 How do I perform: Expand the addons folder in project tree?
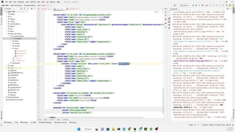click(7, 19)
